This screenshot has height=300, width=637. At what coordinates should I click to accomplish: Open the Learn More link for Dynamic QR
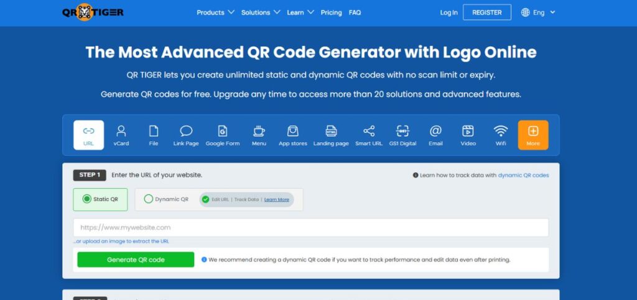click(x=277, y=199)
